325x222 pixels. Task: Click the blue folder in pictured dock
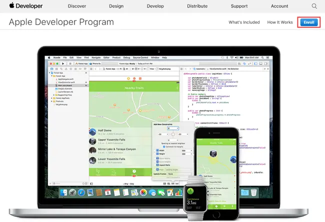(x=244, y=192)
